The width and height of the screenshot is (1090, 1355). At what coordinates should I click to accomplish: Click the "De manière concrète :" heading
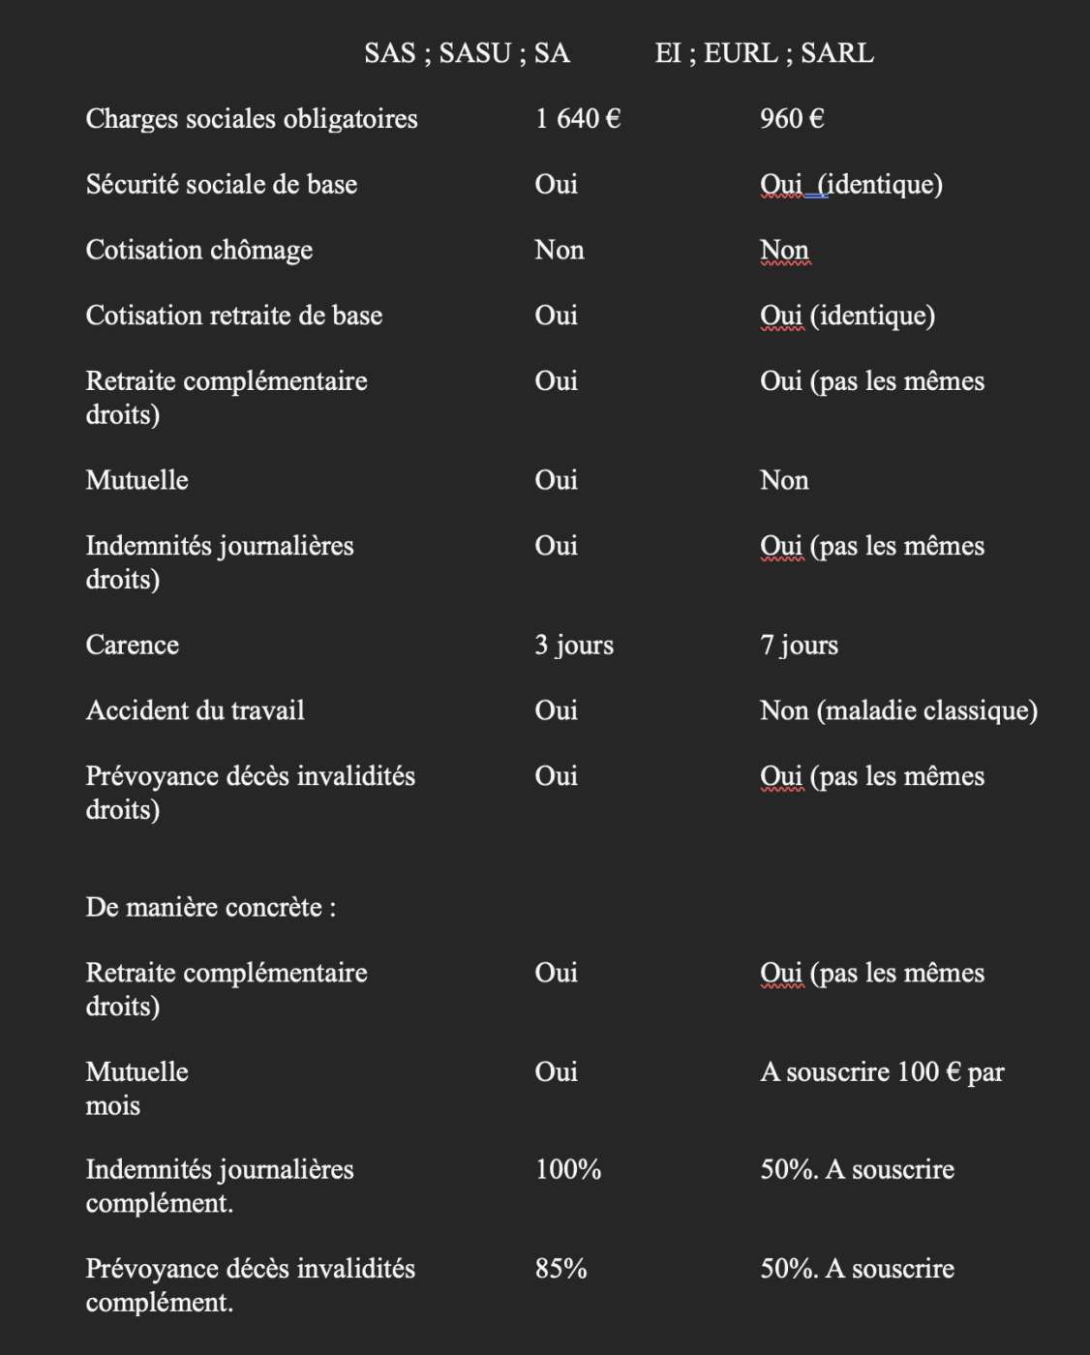click(211, 908)
